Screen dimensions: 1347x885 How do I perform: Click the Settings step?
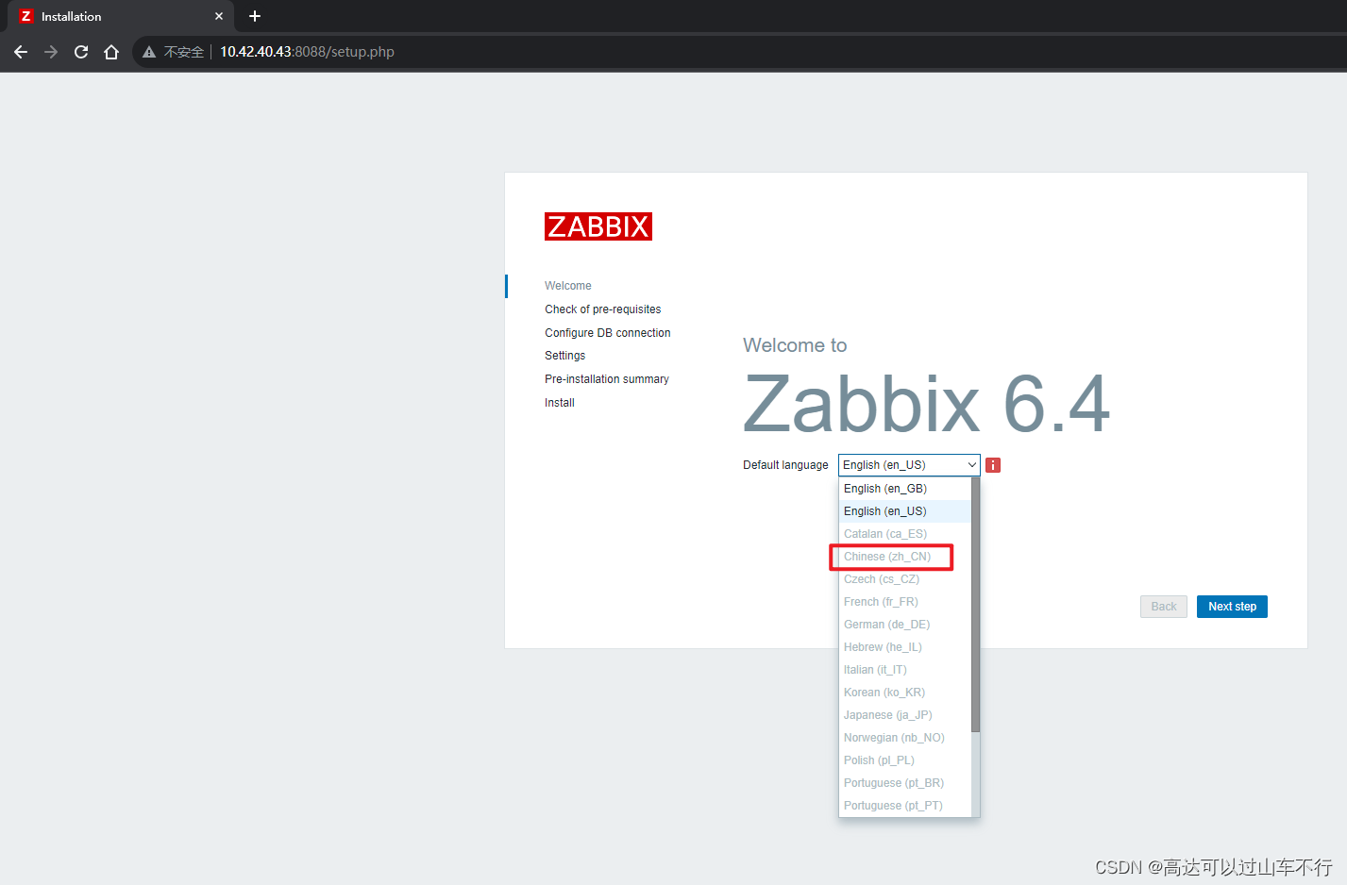(x=564, y=356)
